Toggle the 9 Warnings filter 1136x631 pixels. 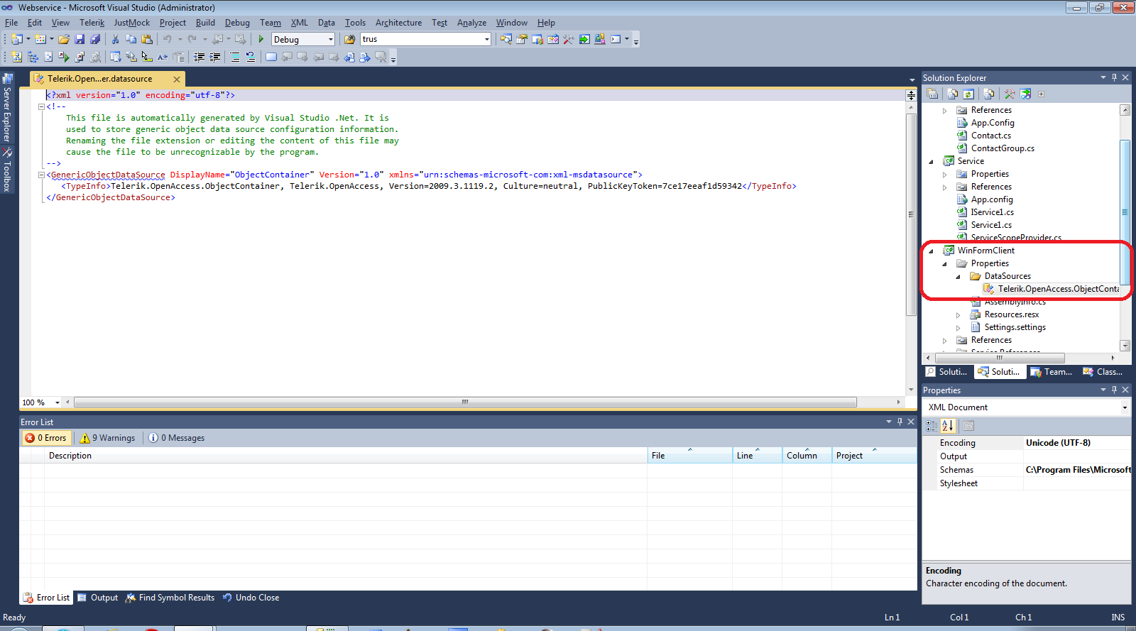click(107, 438)
